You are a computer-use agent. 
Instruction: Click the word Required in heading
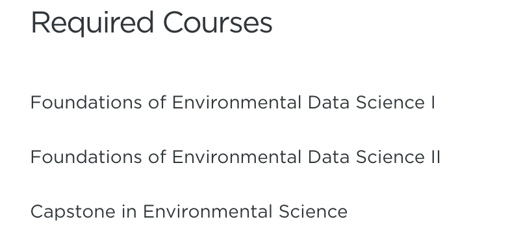pos(92,24)
